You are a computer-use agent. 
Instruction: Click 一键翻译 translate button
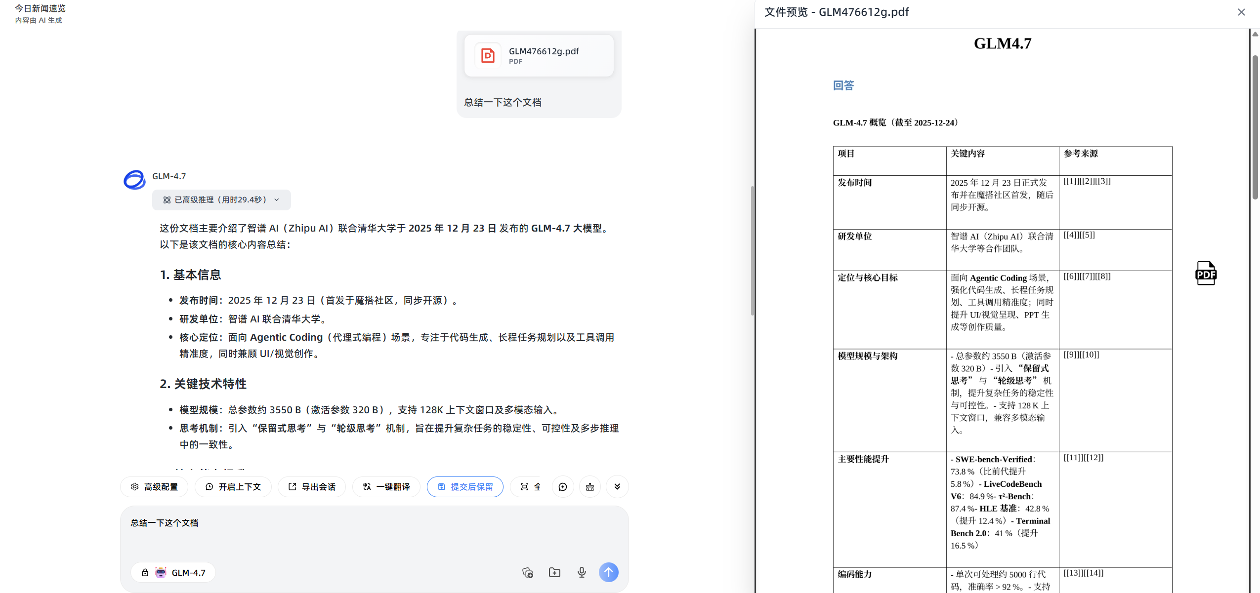pyautogui.click(x=386, y=487)
